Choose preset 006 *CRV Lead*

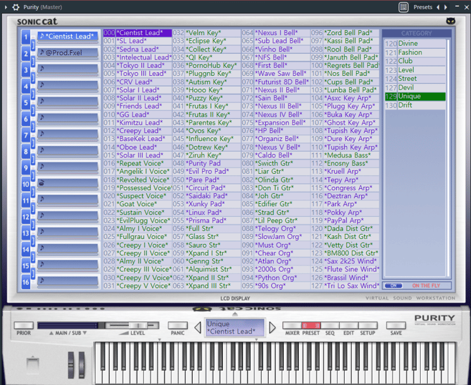138,82
